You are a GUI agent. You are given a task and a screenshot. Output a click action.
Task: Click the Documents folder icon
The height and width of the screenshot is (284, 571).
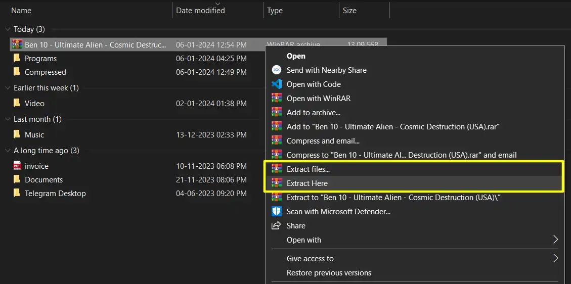click(17, 179)
